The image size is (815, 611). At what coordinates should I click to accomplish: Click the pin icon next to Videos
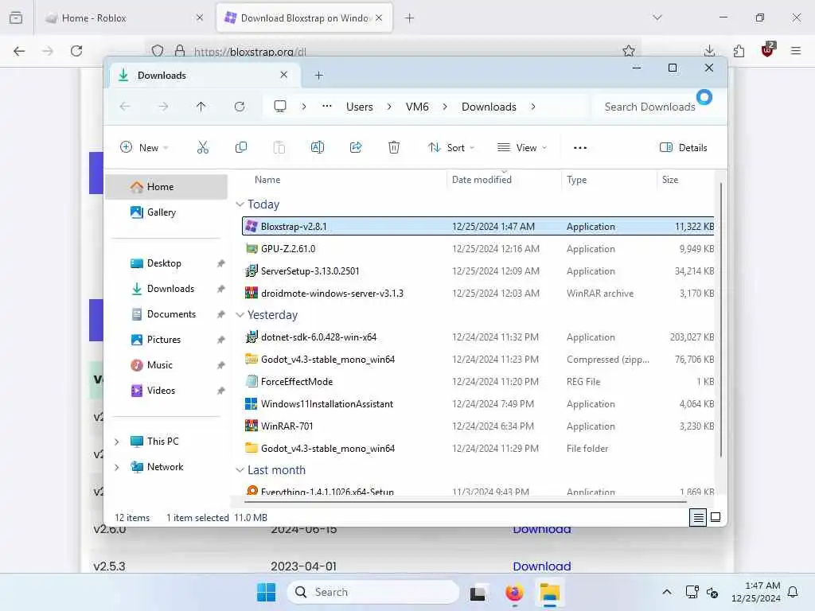point(221,391)
